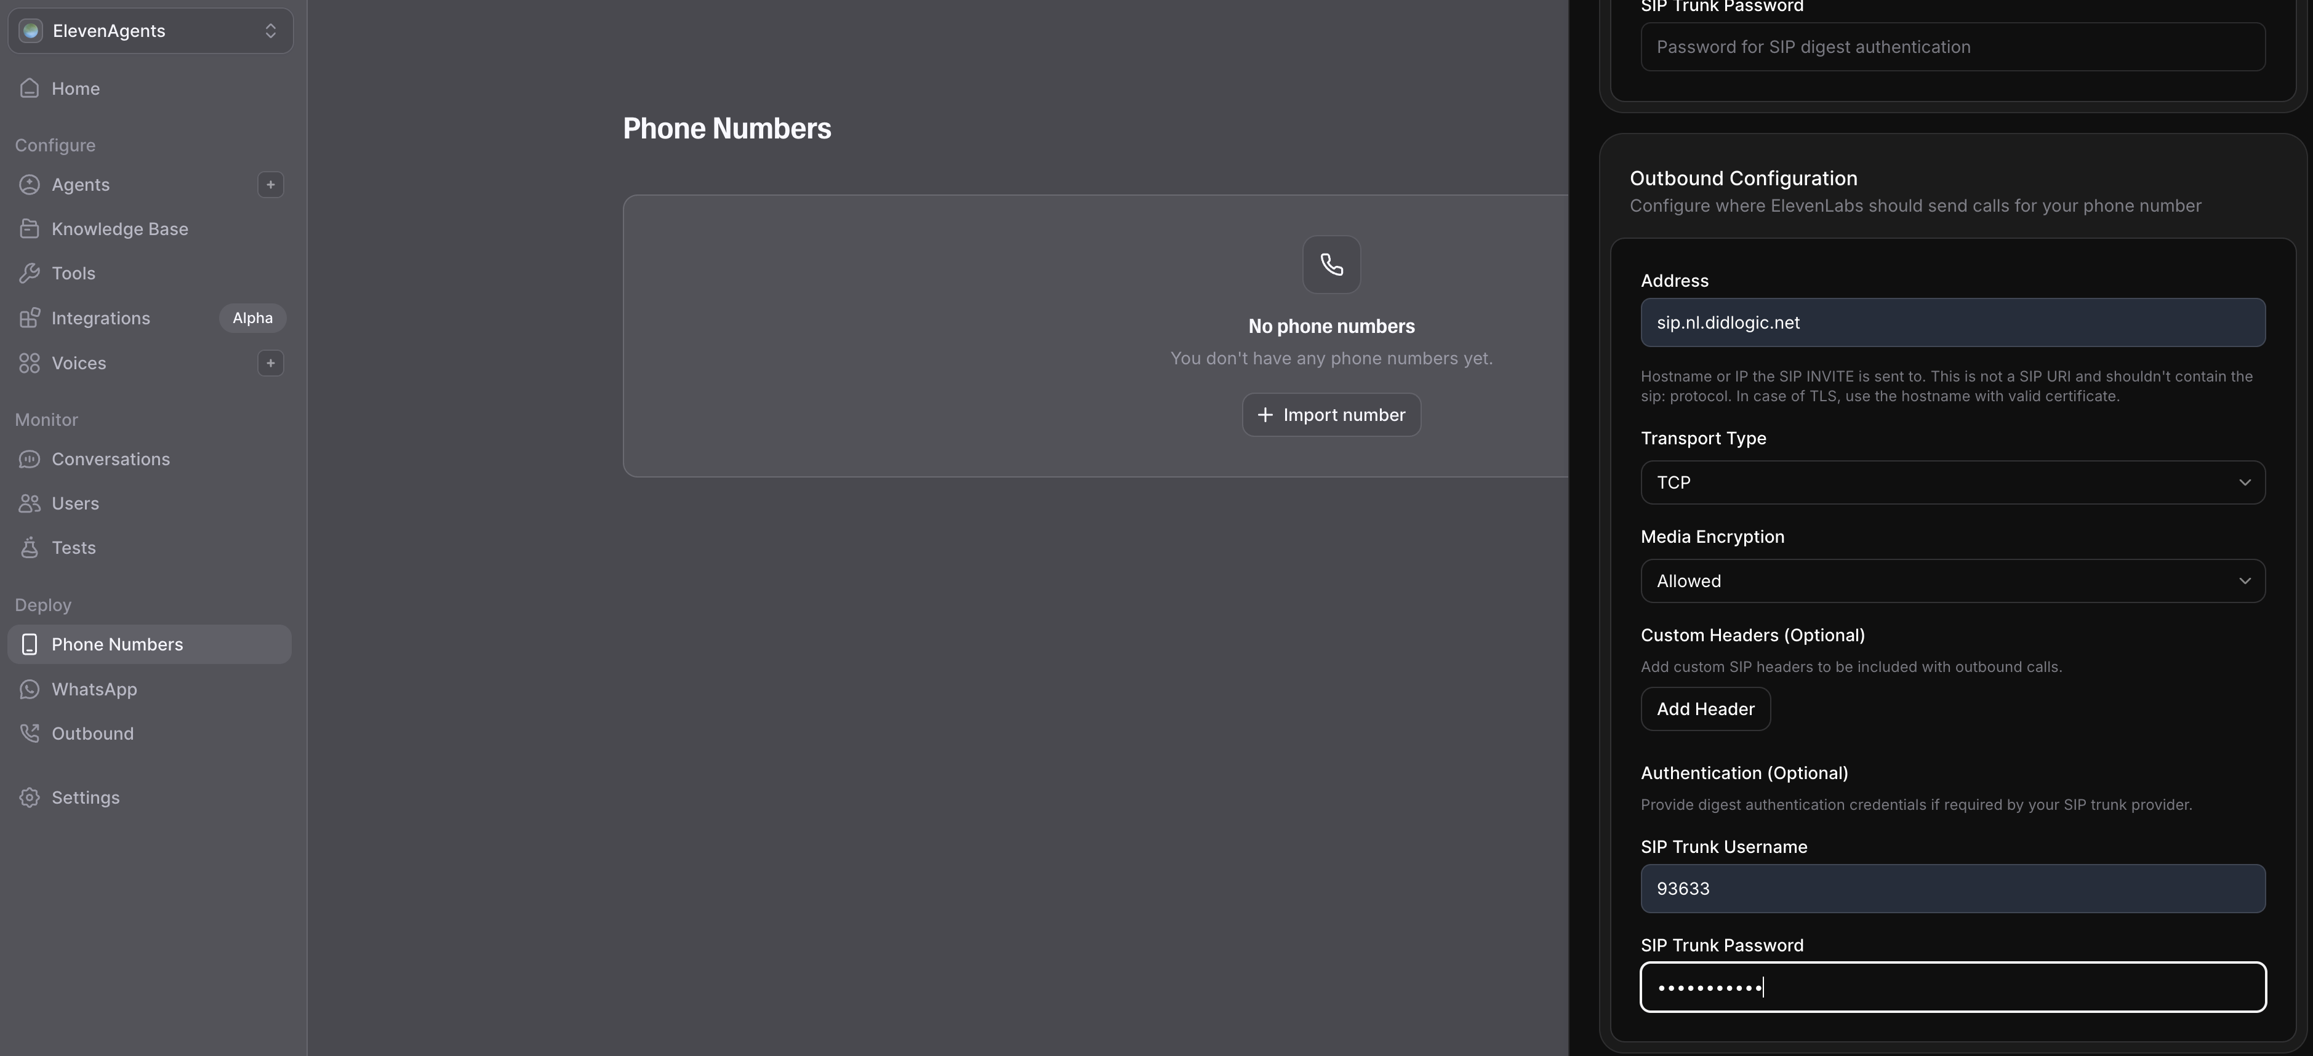The height and width of the screenshot is (1056, 2313).
Task: Go to Conversations in Monitor section
Action: click(x=110, y=459)
